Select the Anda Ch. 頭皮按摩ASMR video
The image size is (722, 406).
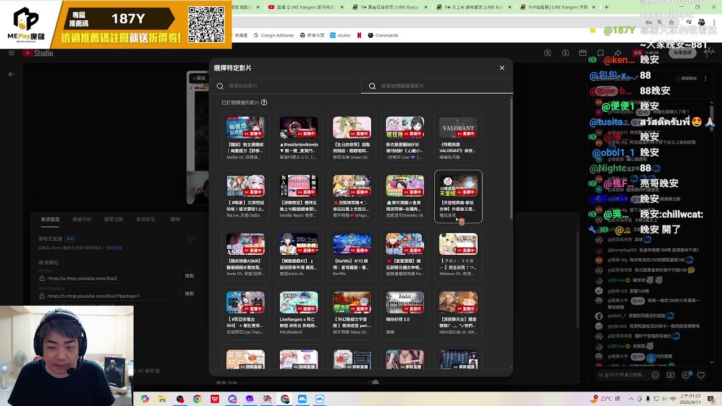point(245,254)
